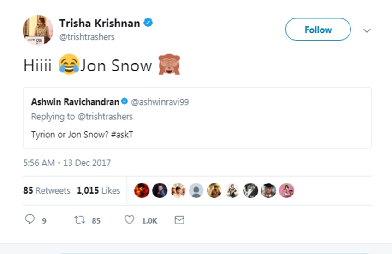This screenshot has width=392, height=254.
Task: Retweet using the retweet arrows icon
Action: click(80, 220)
